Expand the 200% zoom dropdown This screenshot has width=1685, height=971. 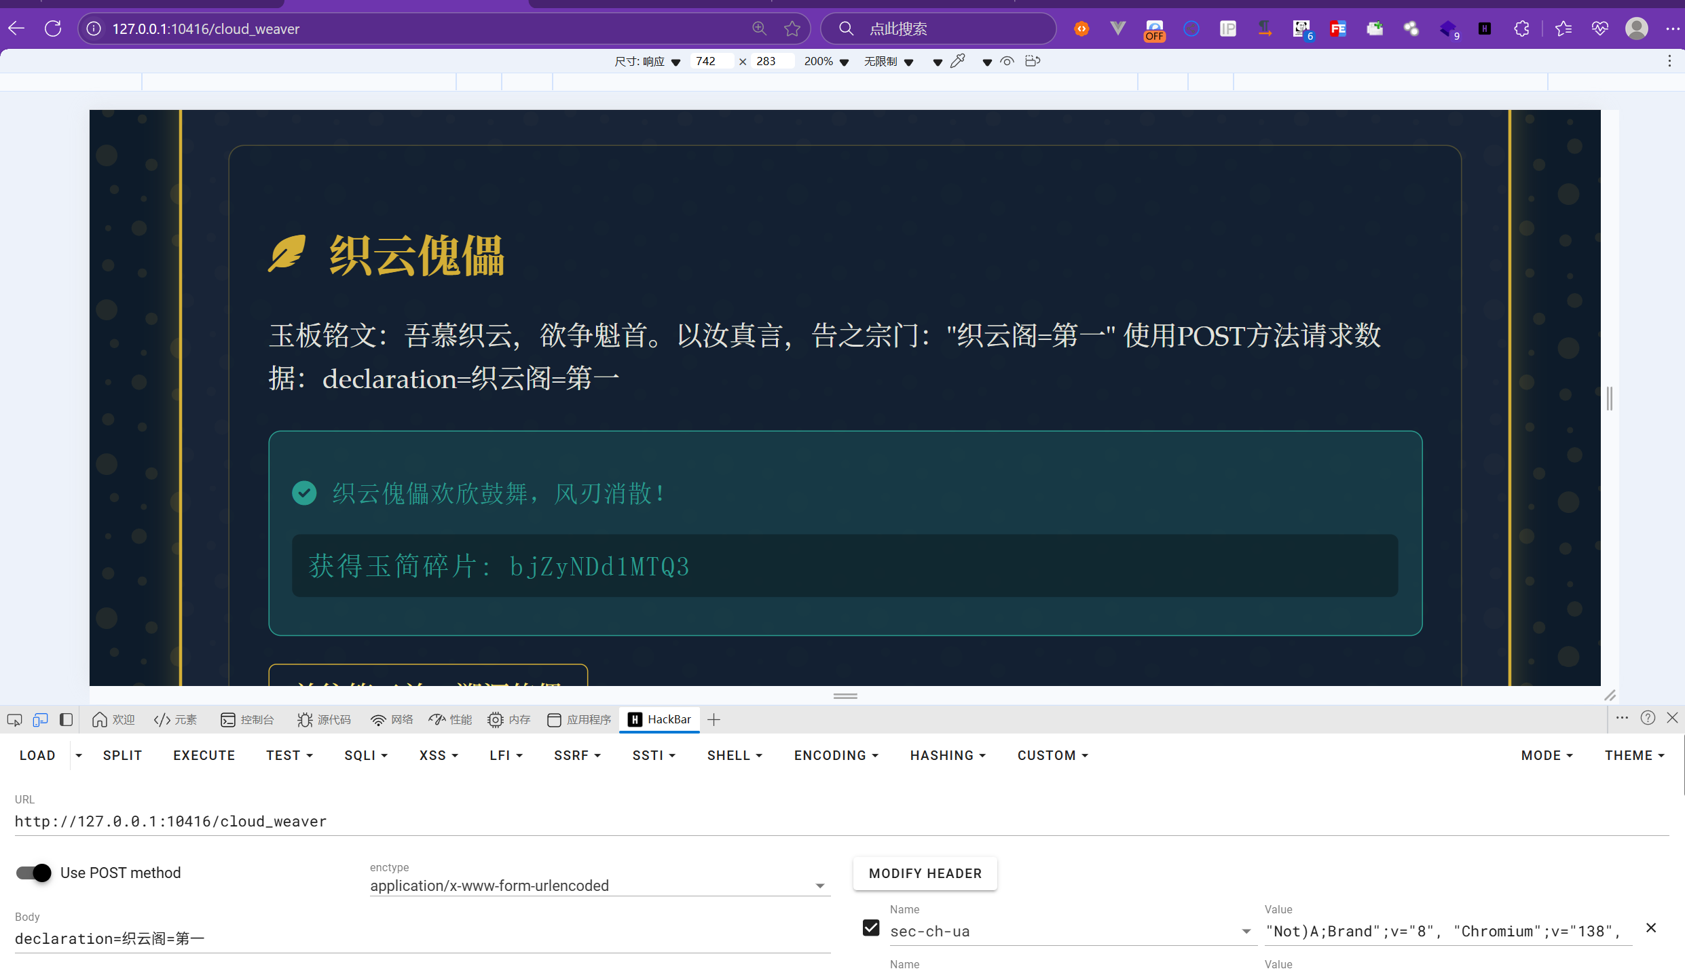pyautogui.click(x=826, y=61)
